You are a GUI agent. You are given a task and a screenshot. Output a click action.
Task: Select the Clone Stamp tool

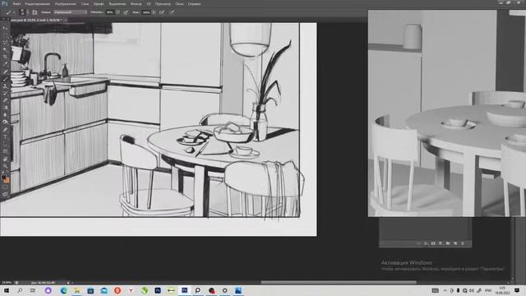5,86
